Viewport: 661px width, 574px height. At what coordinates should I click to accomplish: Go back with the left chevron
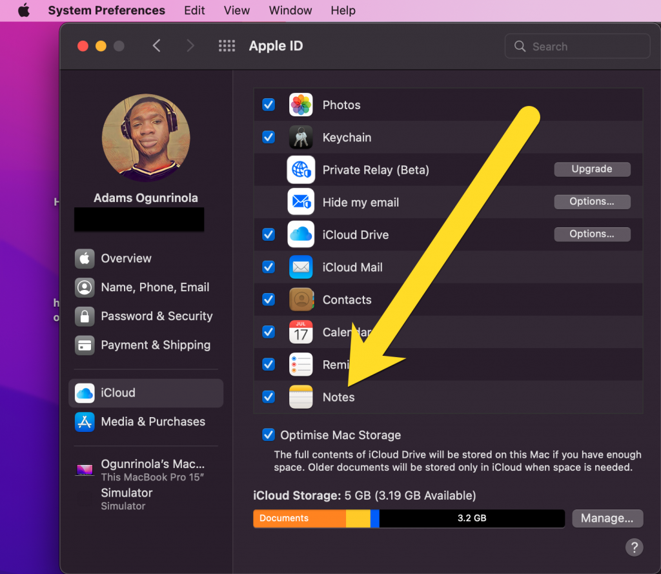(x=156, y=46)
